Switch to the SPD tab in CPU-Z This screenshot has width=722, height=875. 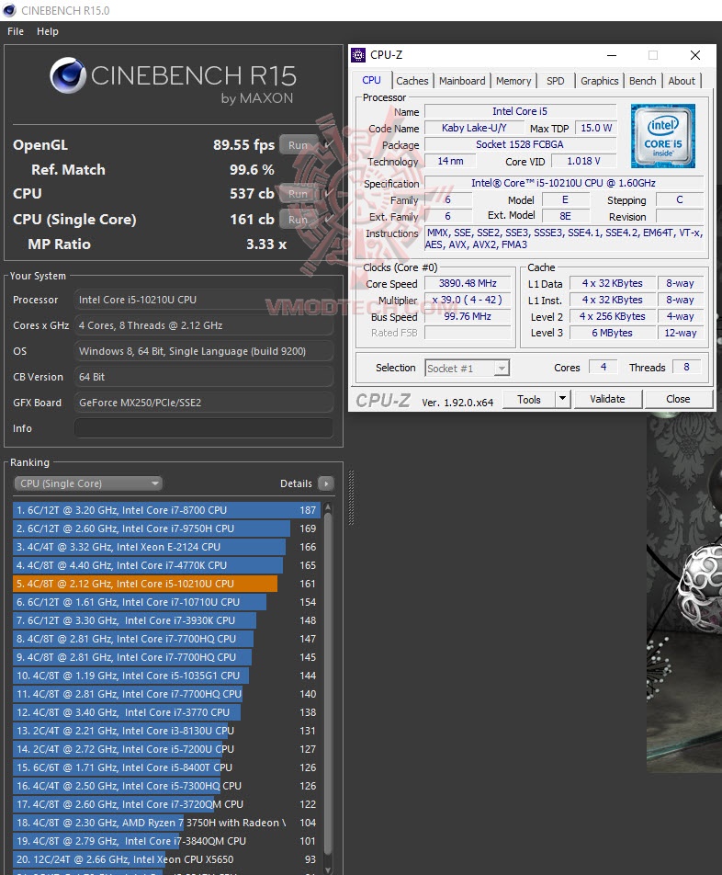pos(556,81)
